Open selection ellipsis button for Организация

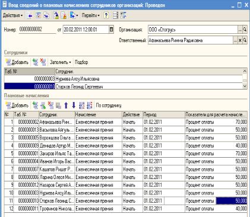click(x=240, y=30)
